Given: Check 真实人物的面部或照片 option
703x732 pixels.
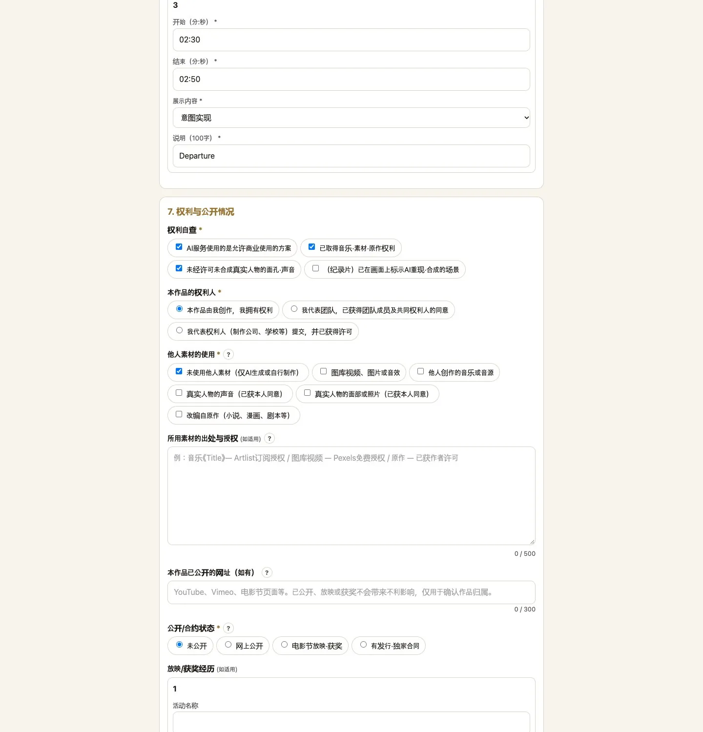Looking at the screenshot, I should pyautogui.click(x=308, y=393).
